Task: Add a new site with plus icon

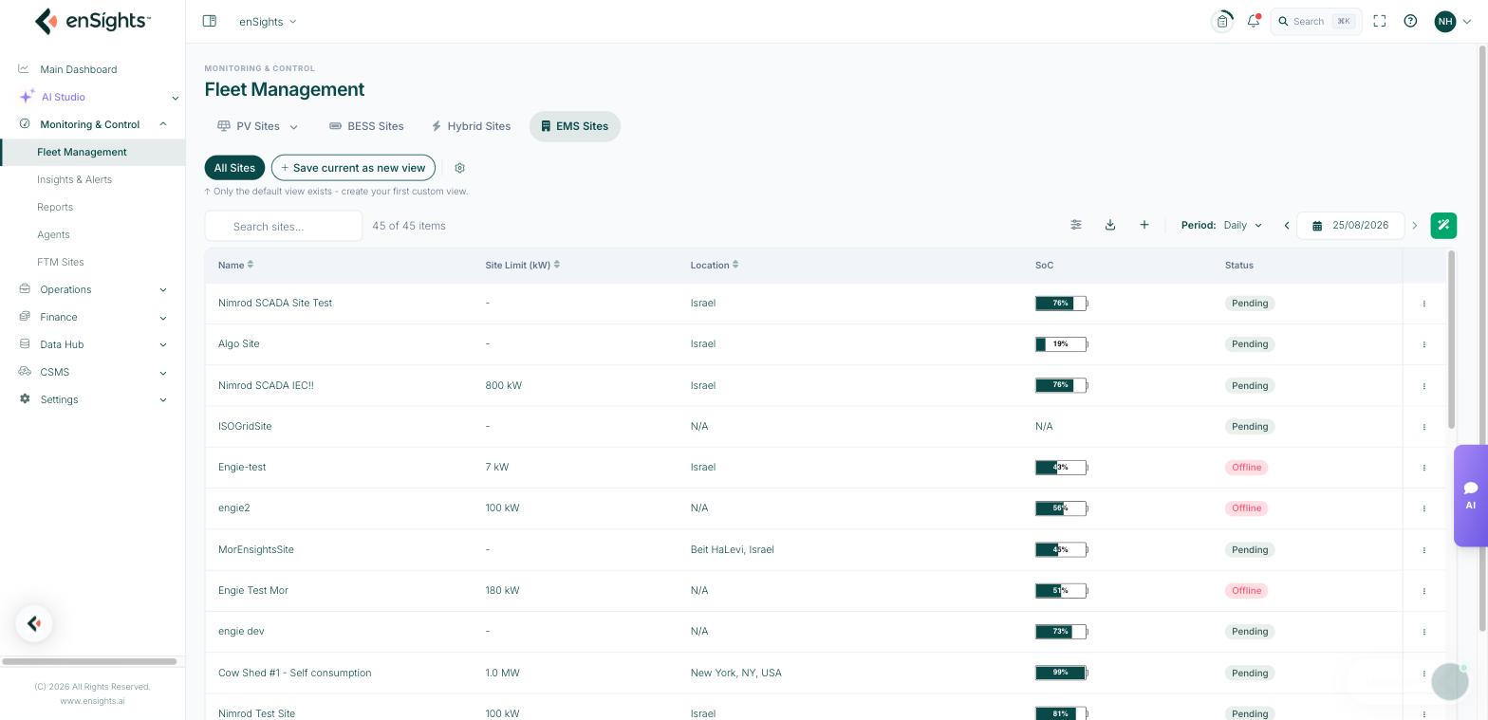Action: tap(1144, 225)
